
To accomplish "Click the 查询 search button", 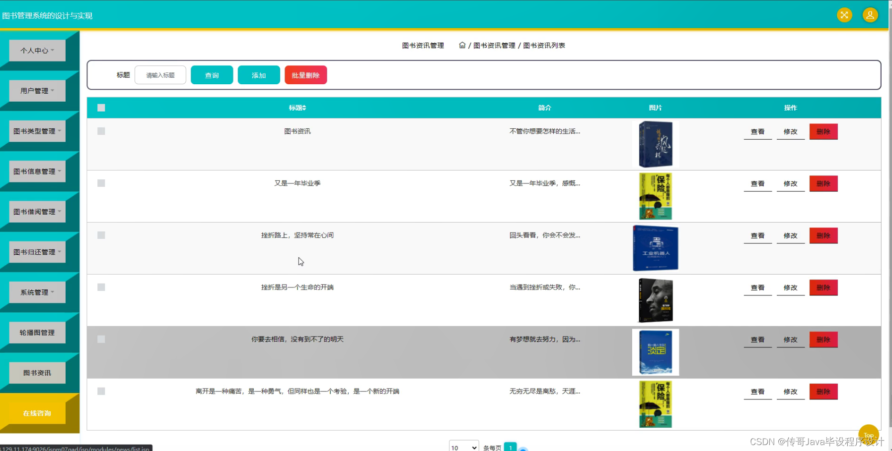I will (212, 75).
